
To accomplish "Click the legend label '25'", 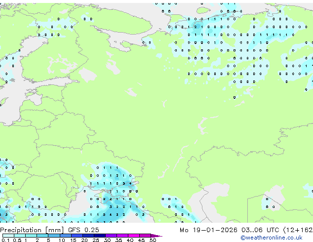I will pos(96,240).
